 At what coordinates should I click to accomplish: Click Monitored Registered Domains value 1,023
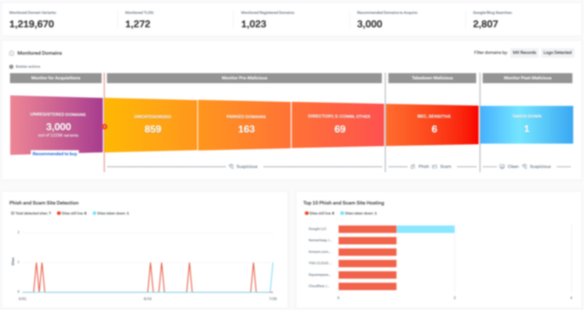point(254,24)
